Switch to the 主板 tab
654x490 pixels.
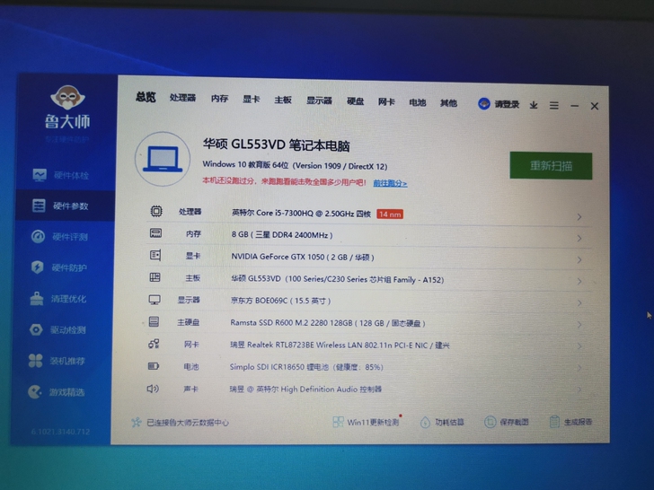click(283, 100)
